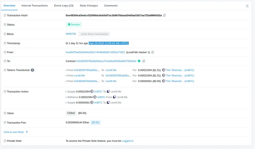Copy the From address icon

(152, 52)
